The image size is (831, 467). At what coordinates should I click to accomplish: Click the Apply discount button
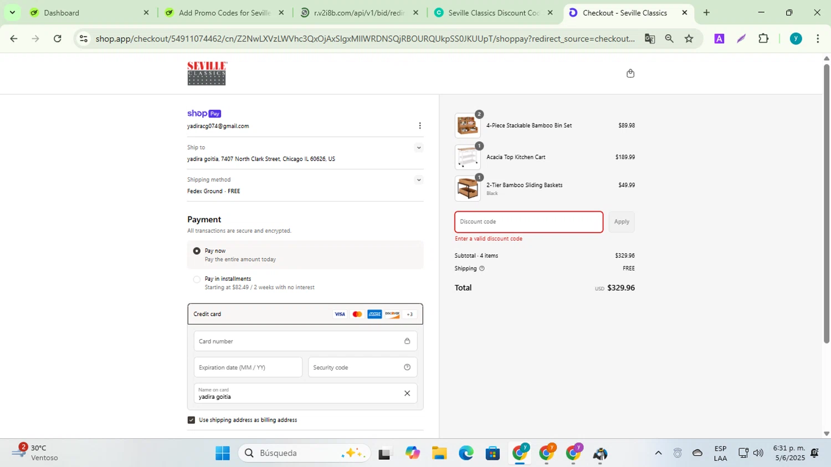point(622,222)
